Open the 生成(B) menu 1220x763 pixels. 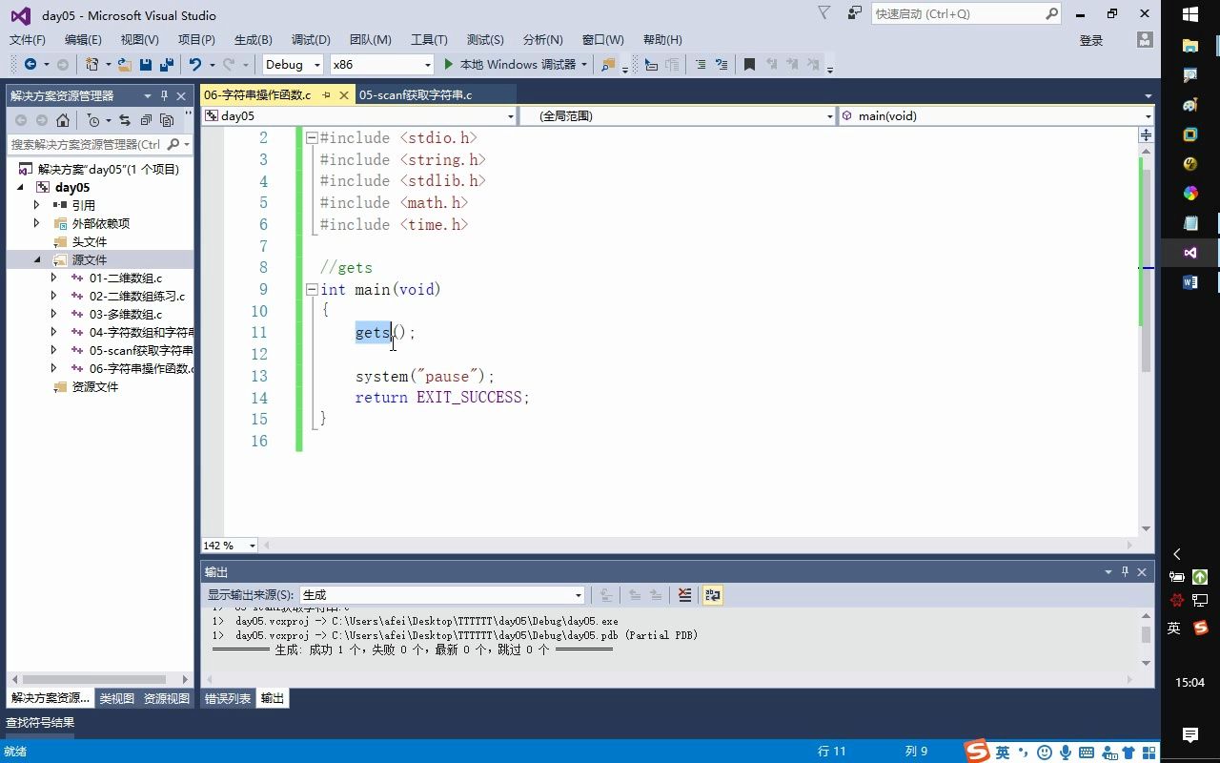[x=254, y=39]
